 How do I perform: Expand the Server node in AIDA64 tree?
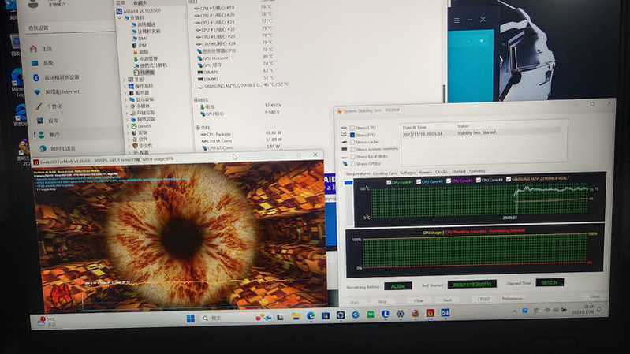125,93
